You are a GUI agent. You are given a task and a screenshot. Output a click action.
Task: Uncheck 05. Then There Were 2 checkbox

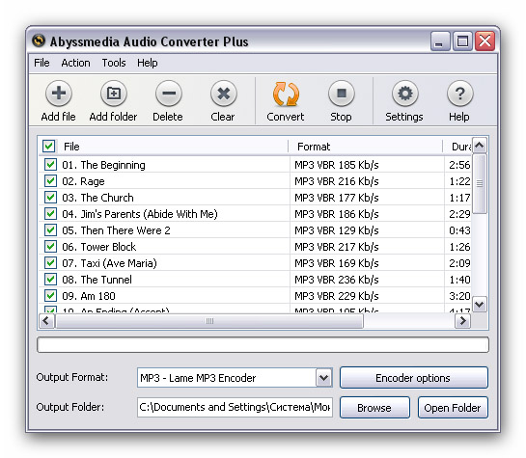click(50, 229)
